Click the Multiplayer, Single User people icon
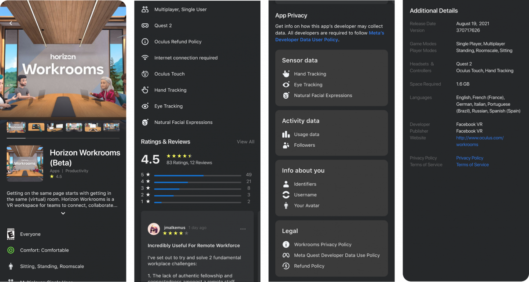 tap(145, 10)
